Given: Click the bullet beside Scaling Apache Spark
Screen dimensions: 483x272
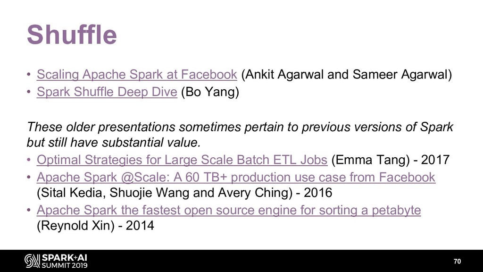Looking at the screenshot, I should tap(29, 74).
